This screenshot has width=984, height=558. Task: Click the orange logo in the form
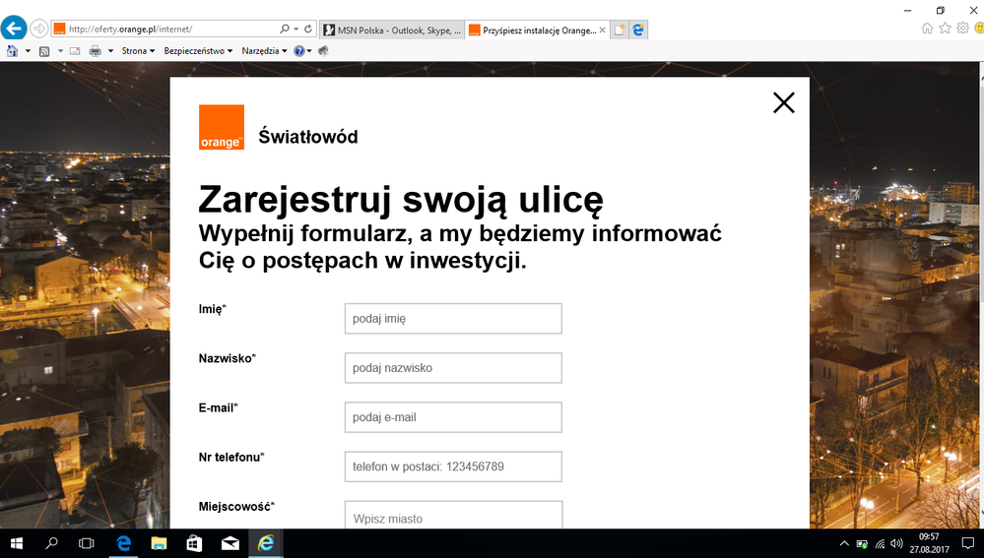pyautogui.click(x=222, y=127)
